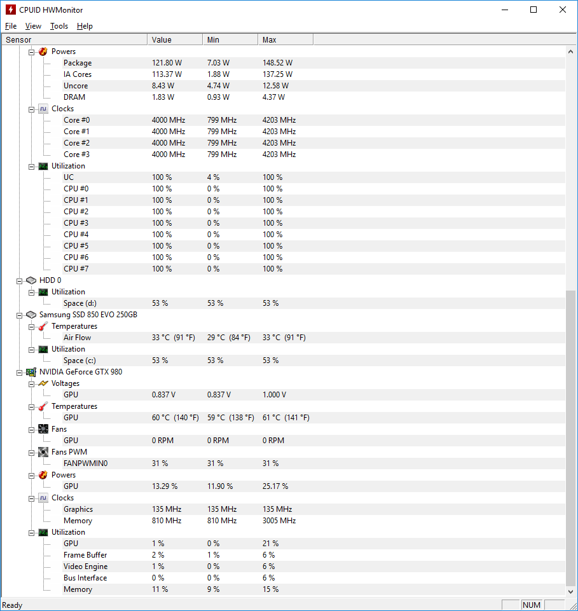Collapse the CPU Utilization node
Image resolution: width=578 pixels, height=611 pixels.
tap(31, 167)
